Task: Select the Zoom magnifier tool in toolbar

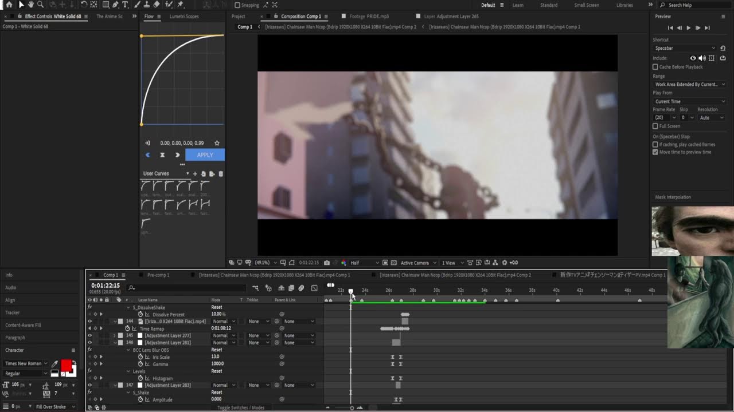Action: point(40,5)
